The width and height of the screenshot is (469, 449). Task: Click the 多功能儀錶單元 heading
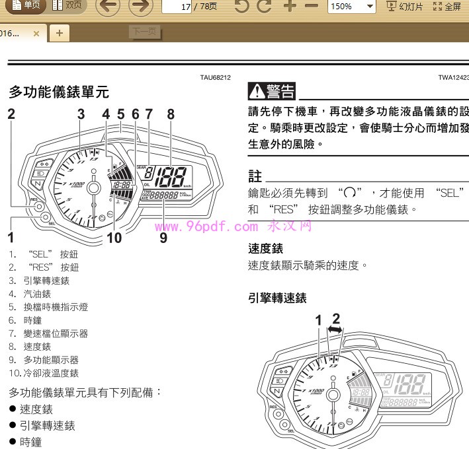pyautogui.click(x=59, y=91)
